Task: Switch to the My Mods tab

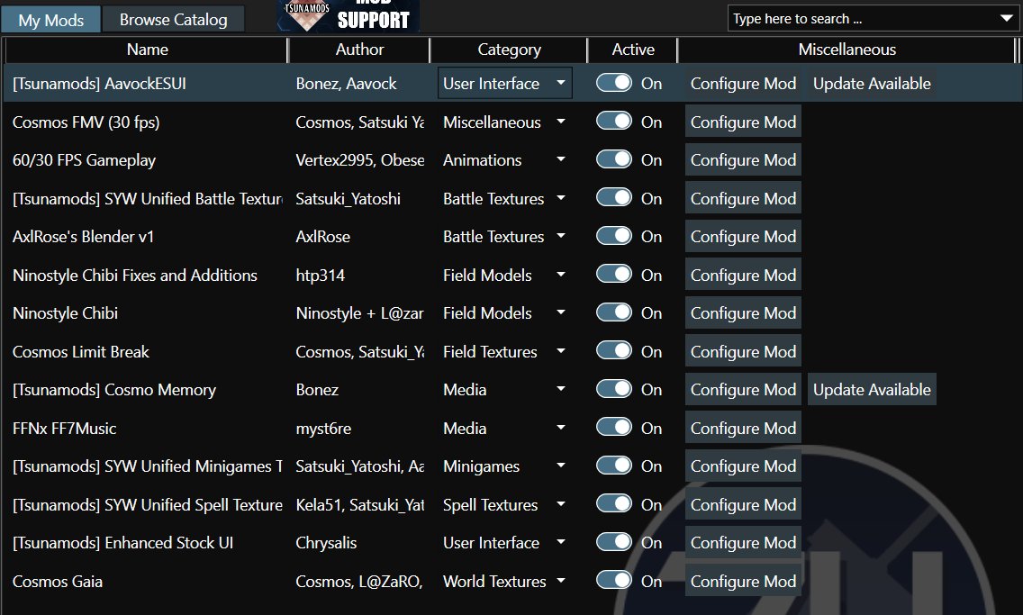Action: click(51, 20)
